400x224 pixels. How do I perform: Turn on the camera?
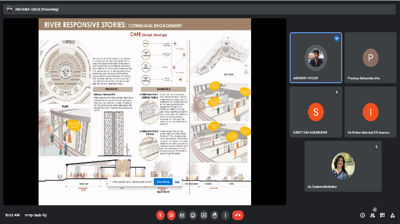coord(171,215)
